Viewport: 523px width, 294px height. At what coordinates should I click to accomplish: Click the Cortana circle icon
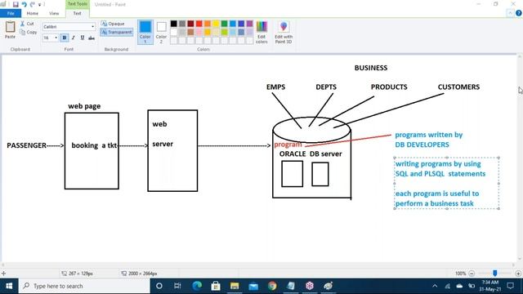(x=159, y=286)
